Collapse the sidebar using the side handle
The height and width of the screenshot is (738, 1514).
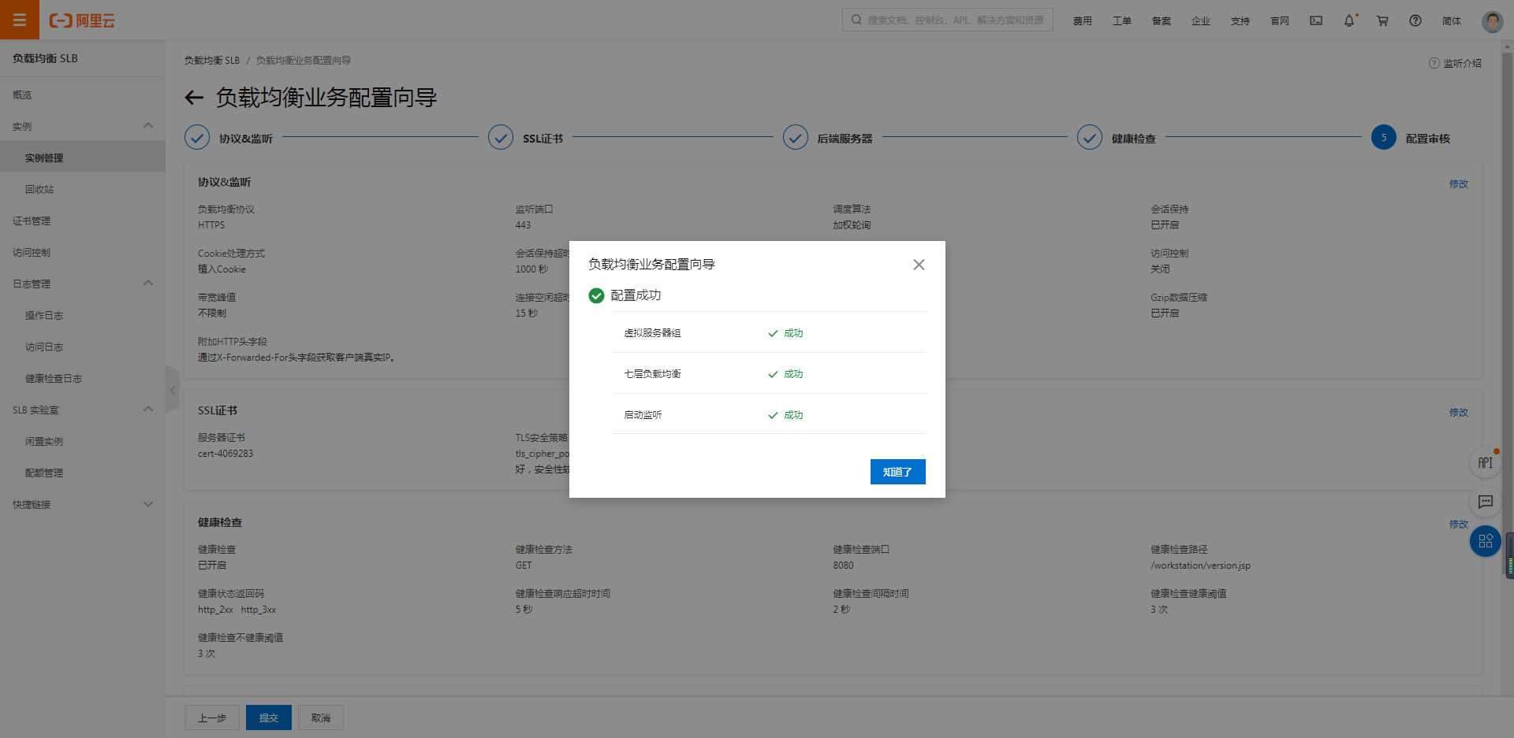[x=173, y=390]
